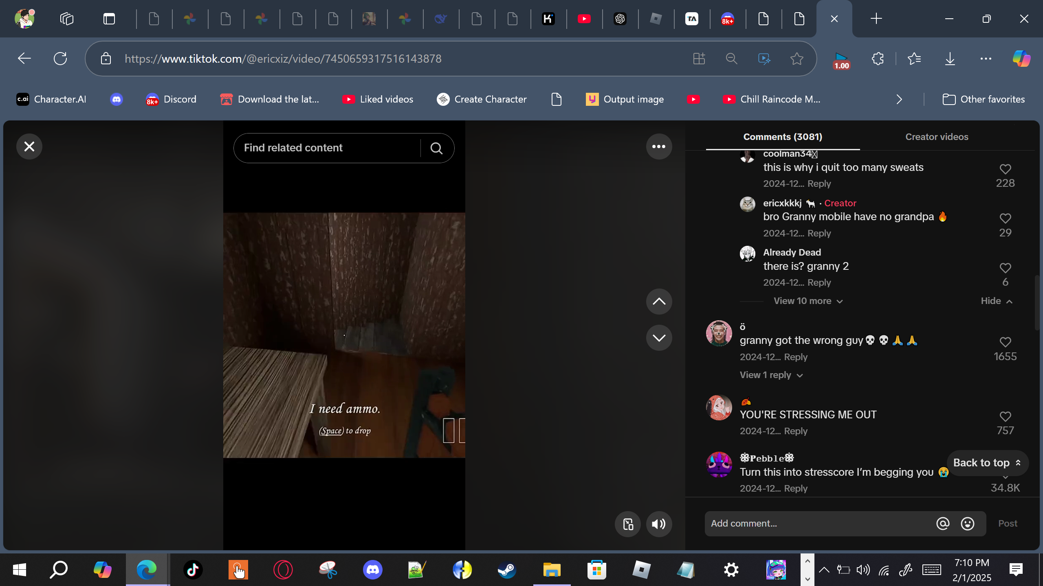The image size is (1043, 586).
Task: Close the TikTok video viewer
Action: tap(29, 146)
